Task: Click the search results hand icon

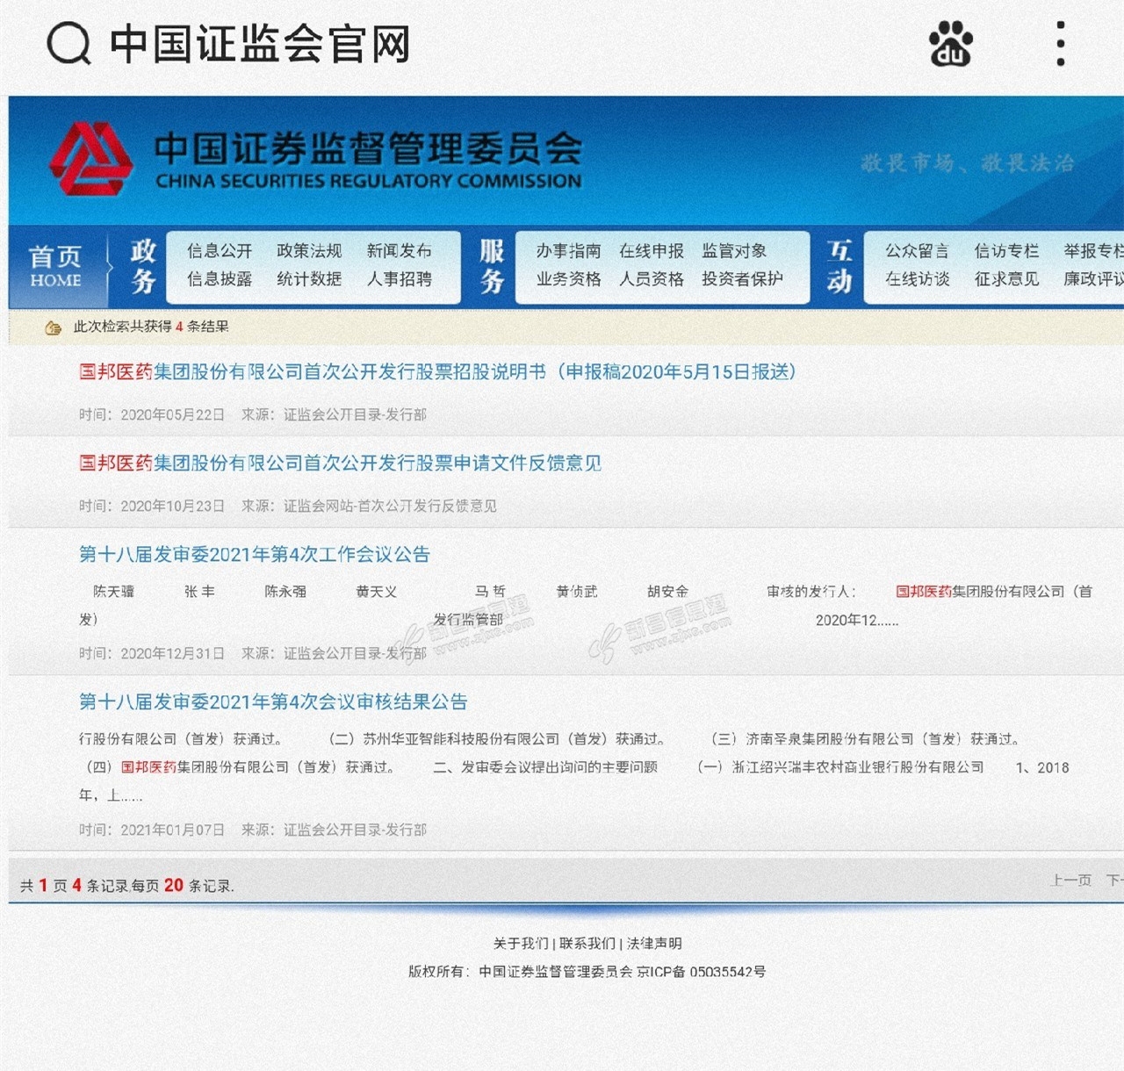Action: 53,327
